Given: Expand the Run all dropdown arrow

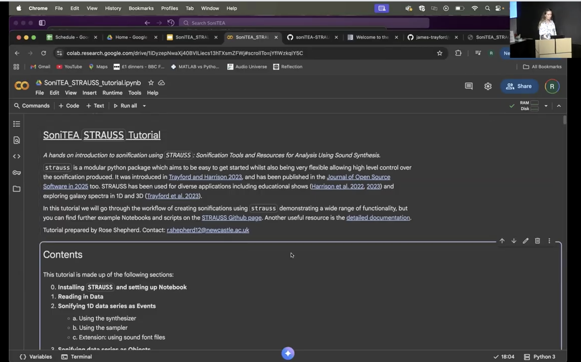Looking at the screenshot, I should (144, 106).
